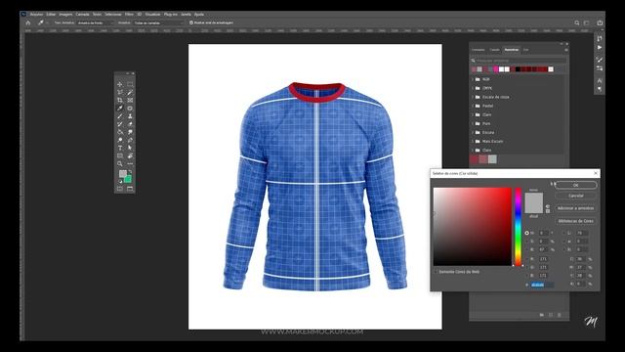The image size is (625, 352).
Task: Open the Janela menu
Action: tap(186, 15)
